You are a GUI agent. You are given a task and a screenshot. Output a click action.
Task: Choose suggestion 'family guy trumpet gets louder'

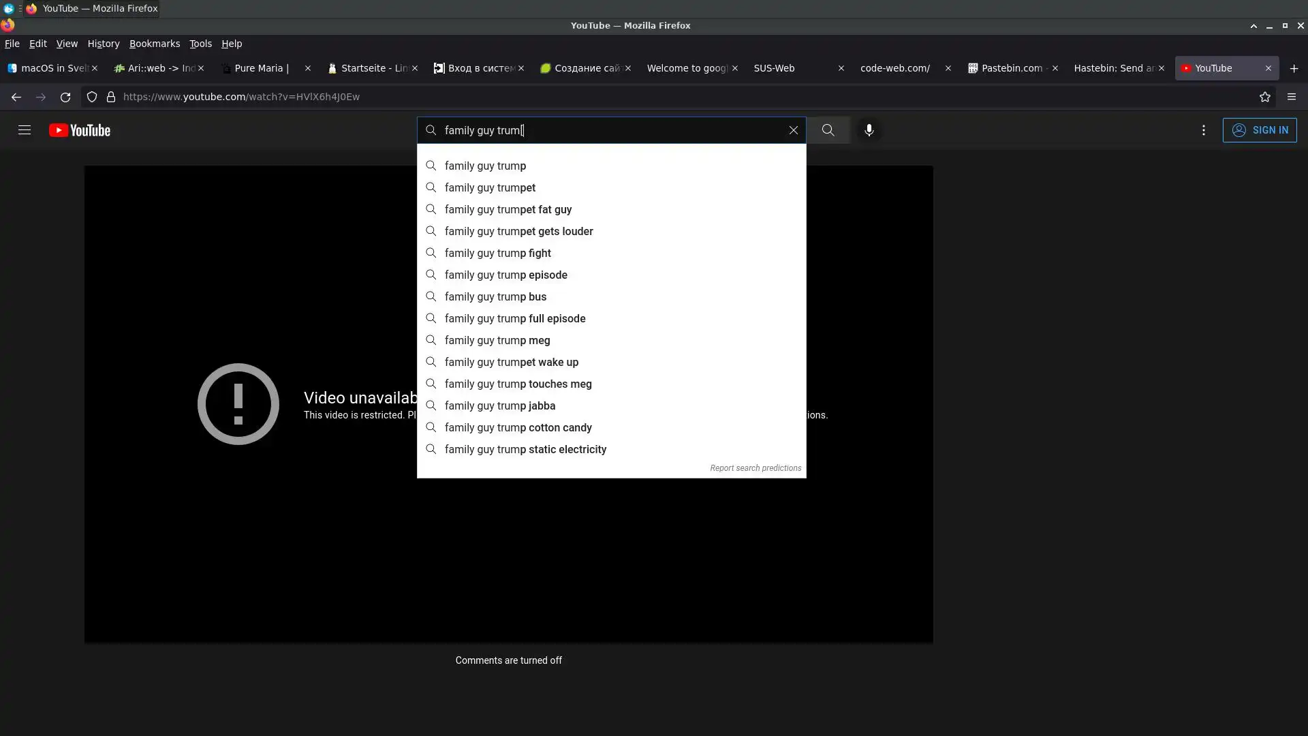518,231
